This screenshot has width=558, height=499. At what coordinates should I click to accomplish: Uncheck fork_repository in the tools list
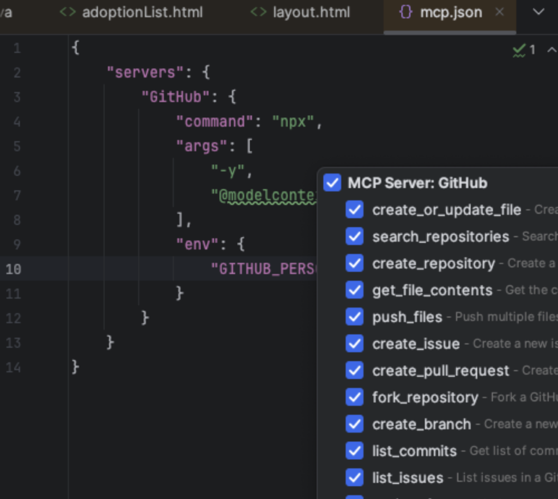click(x=355, y=397)
